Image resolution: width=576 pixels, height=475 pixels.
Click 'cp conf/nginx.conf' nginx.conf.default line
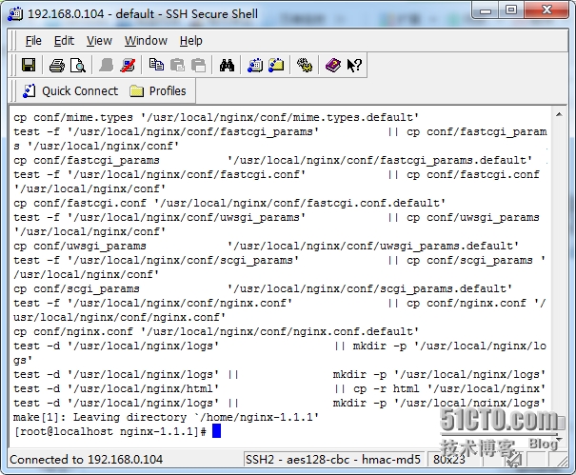click(216, 331)
